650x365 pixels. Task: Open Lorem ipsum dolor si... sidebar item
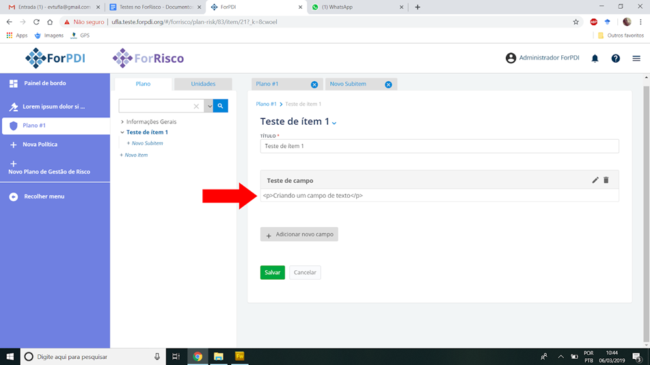pos(55,106)
